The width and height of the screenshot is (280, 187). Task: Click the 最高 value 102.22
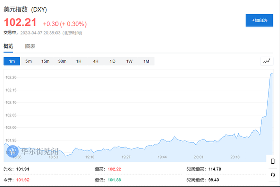click(x=114, y=169)
